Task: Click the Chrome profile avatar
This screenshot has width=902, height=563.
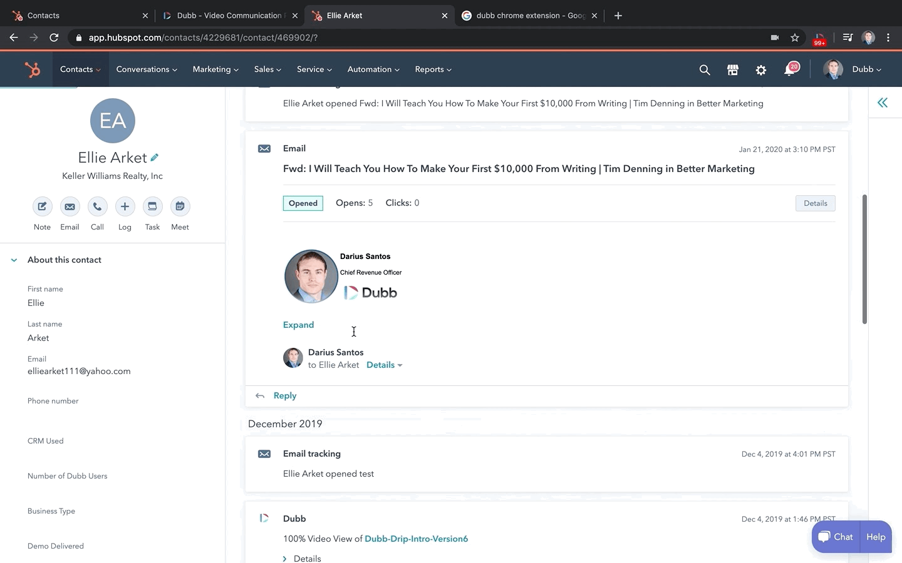Action: pyautogui.click(x=868, y=38)
